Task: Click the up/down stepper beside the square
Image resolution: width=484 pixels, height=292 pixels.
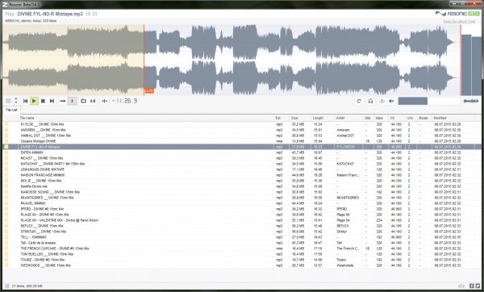Action: tap(16, 101)
